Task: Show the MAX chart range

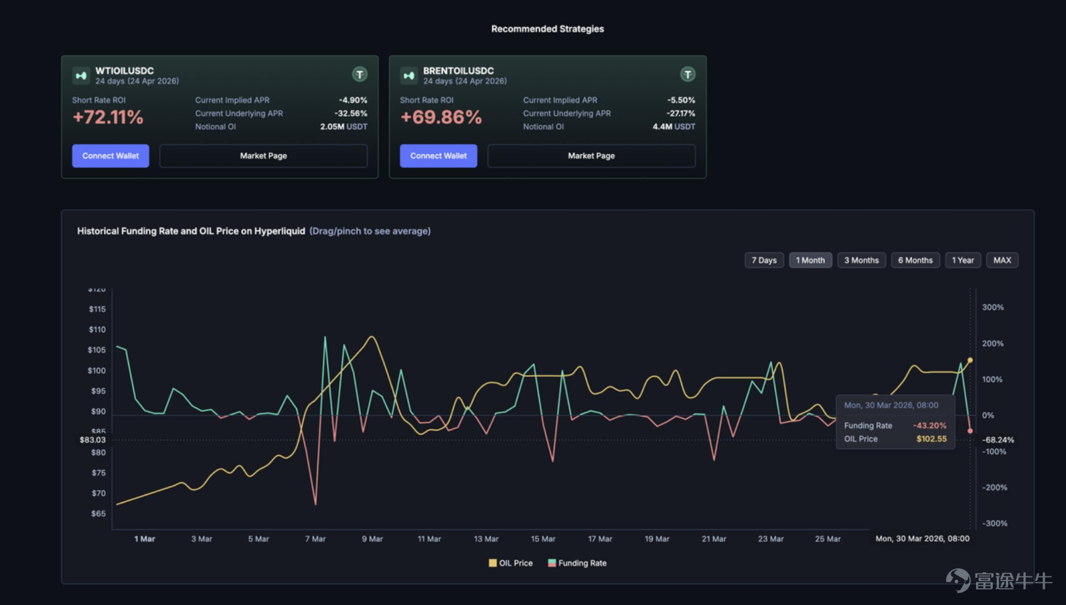Action: click(1002, 261)
